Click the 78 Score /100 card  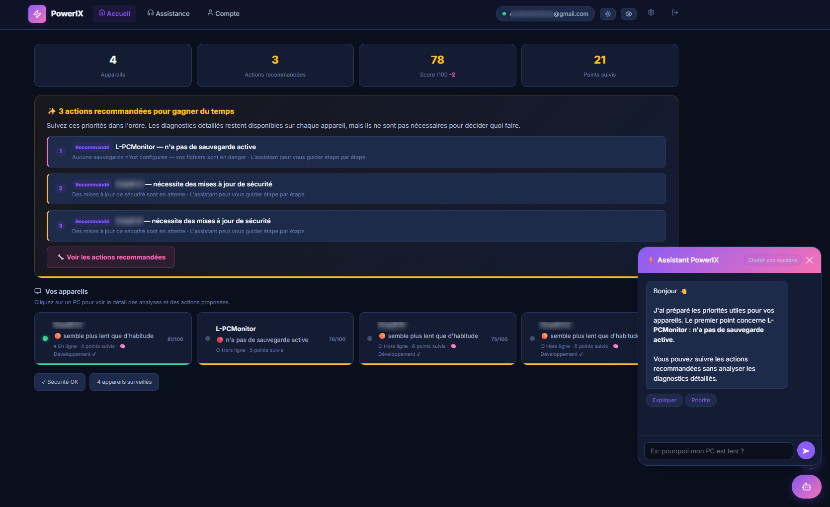click(x=437, y=65)
